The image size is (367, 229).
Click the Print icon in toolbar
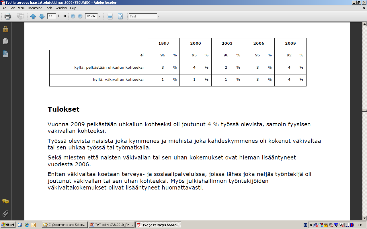pos(7,16)
